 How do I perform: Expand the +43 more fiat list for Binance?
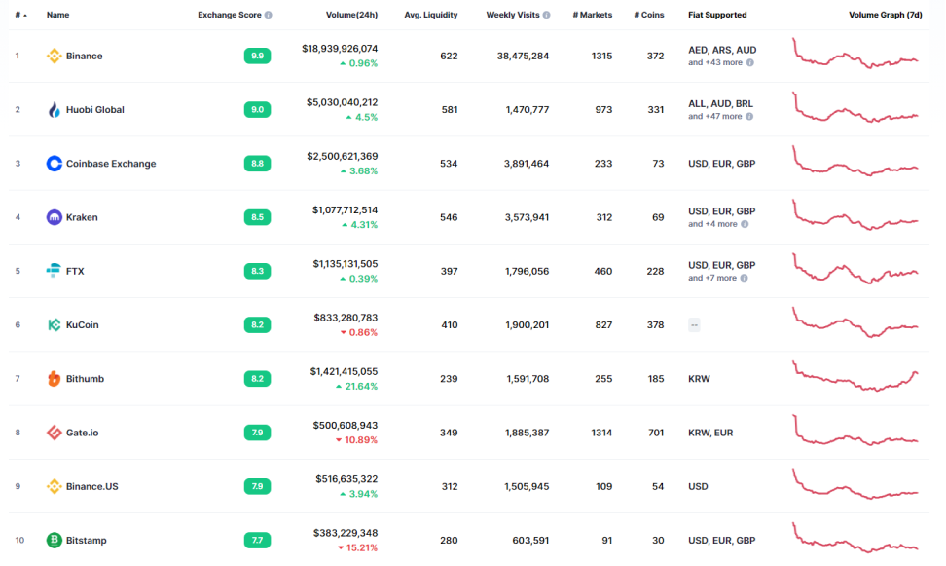pyautogui.click(x=717, y=62)
